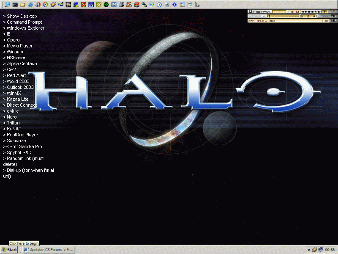Click the Winamp menu icon beside the title
338x254 pixels.
coord(250,11)
